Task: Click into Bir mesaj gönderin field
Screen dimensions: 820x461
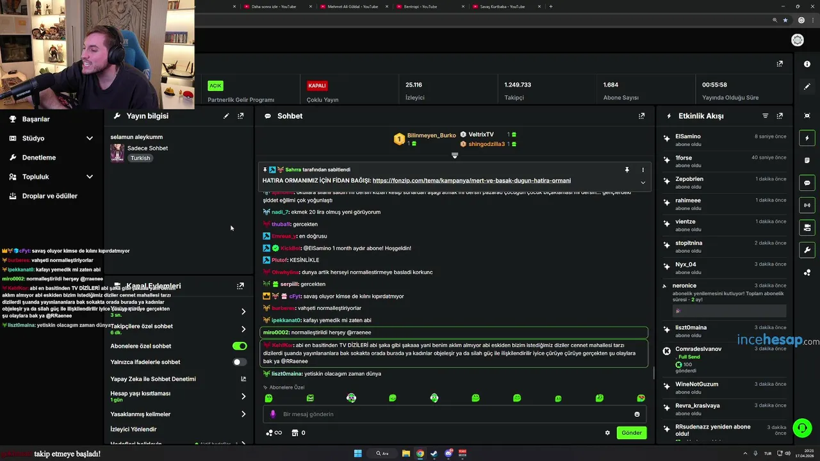Action: 455,414
